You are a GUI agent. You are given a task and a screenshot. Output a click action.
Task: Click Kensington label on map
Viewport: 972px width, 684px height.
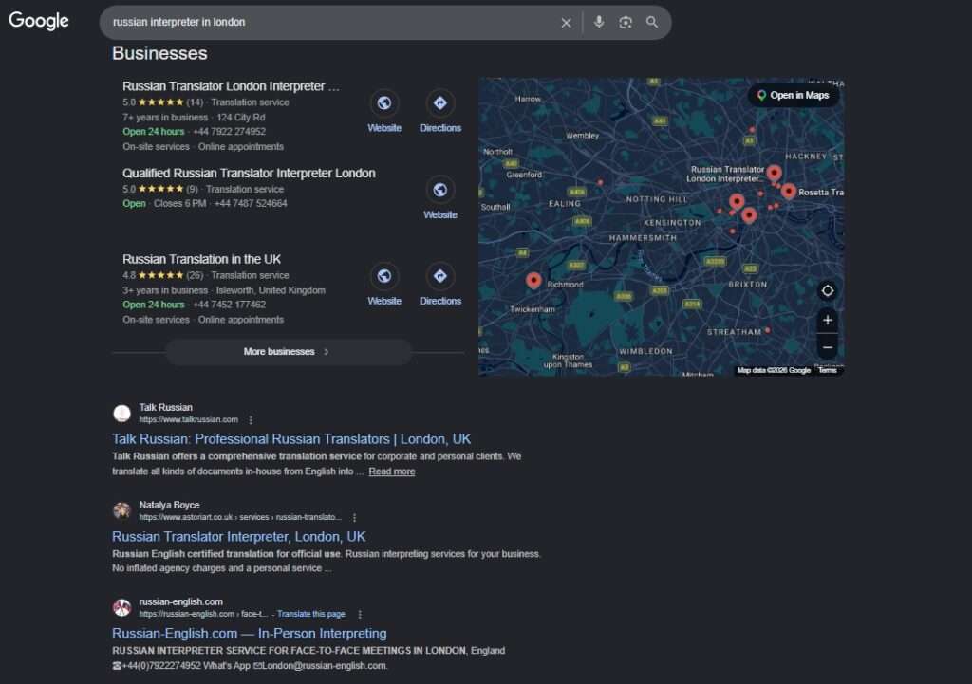coord(672,222)
